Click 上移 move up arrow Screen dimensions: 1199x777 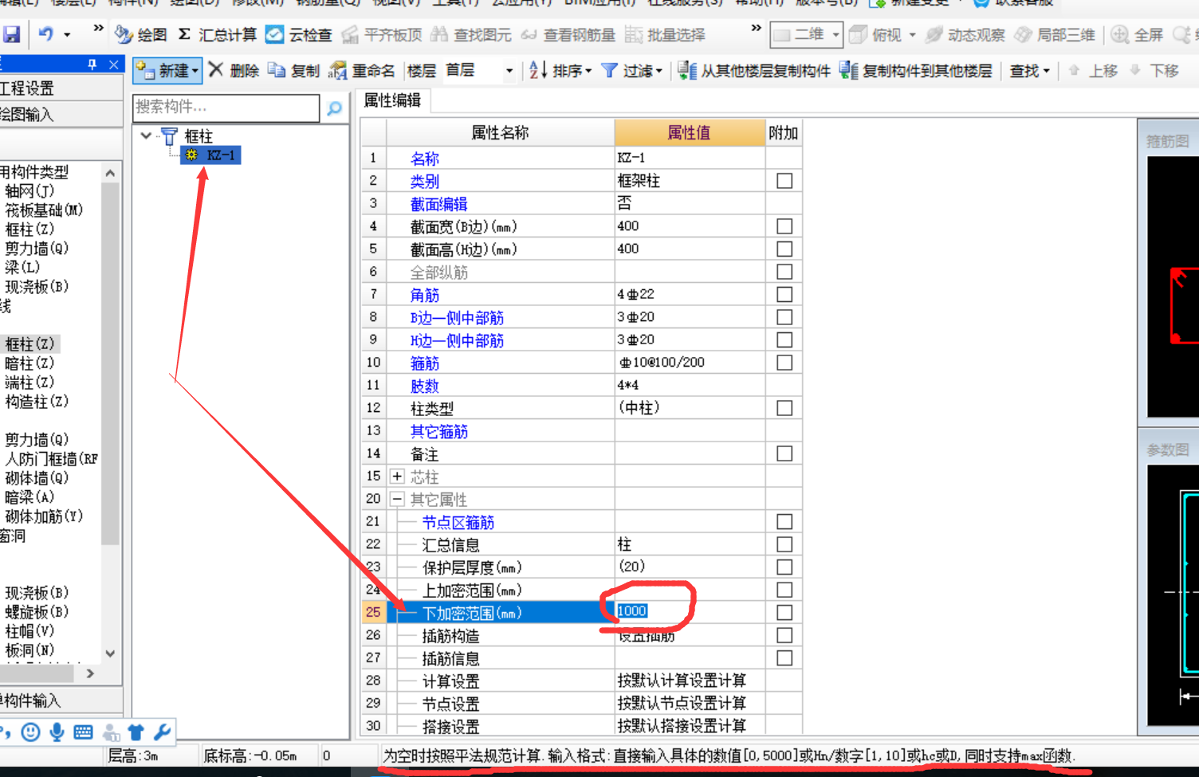click(1093, 70)
